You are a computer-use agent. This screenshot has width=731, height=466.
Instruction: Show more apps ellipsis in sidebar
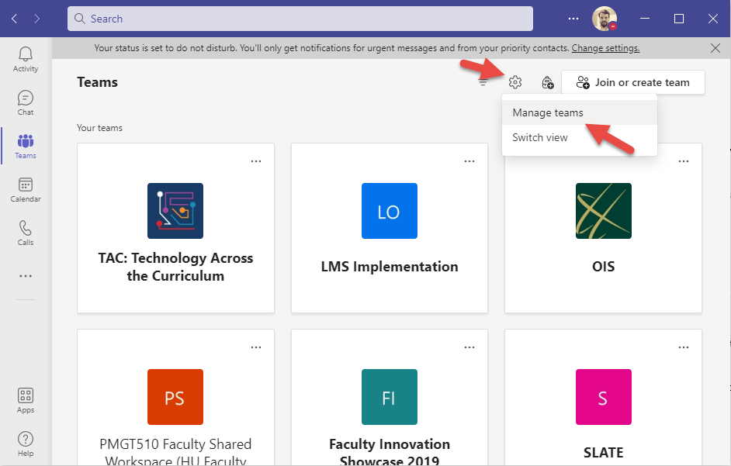pos(25,276)
